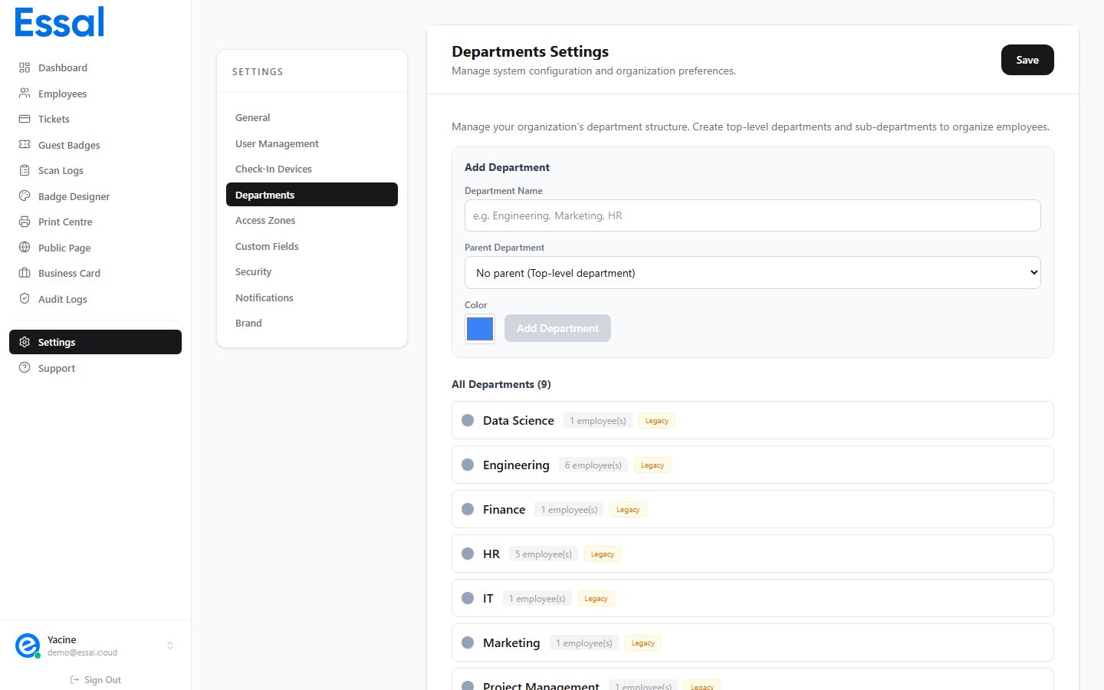Click the Scan Logs clipboard icon
This screenshot has width=1104, height=690.
25,170
